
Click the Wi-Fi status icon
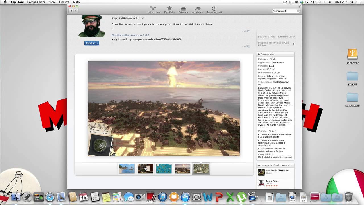pos(313,2)
